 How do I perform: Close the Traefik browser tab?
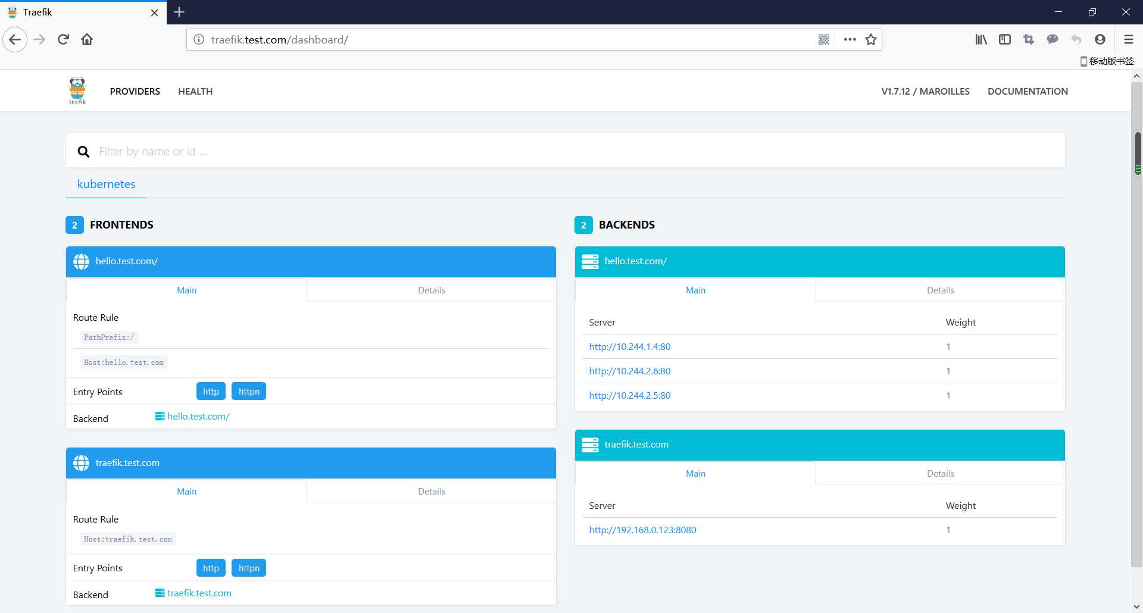[x=154, y=12]
